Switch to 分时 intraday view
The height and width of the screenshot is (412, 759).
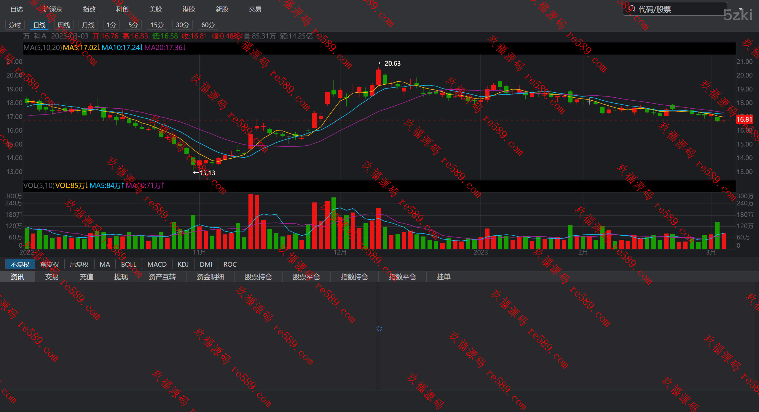[x=15, y=25]
